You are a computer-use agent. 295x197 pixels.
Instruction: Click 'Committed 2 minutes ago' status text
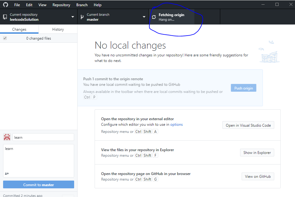point(23,195)
